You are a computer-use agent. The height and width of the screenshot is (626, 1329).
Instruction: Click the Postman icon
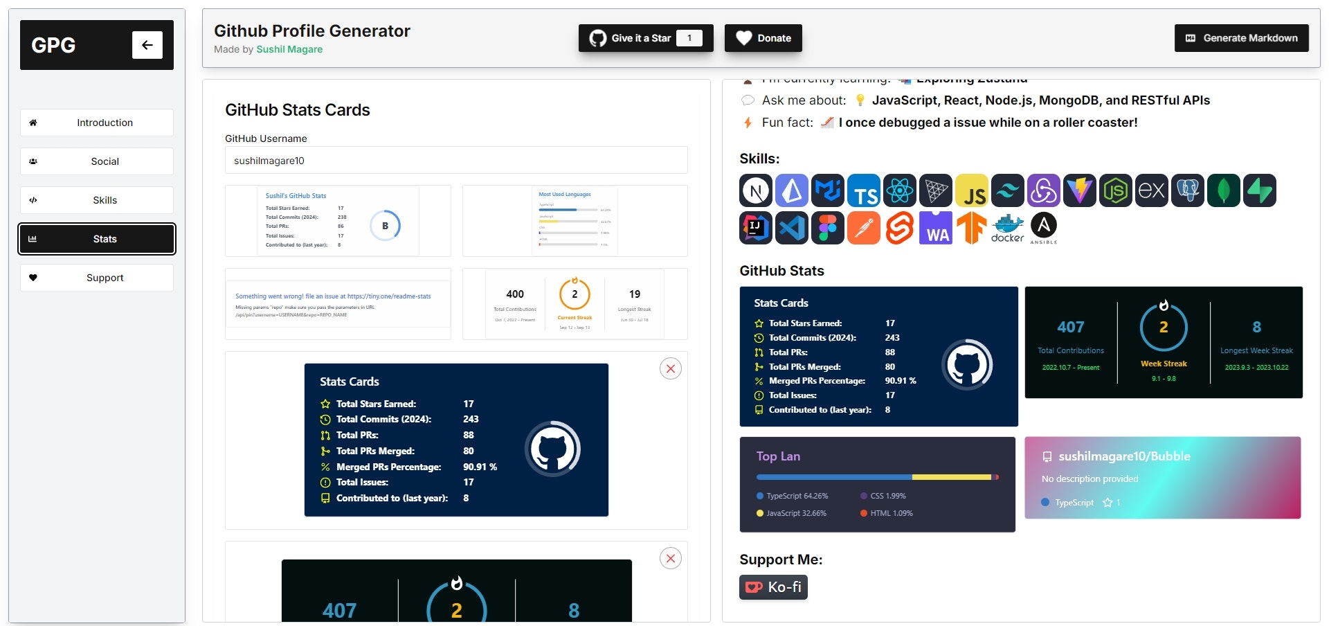point(864,228)
